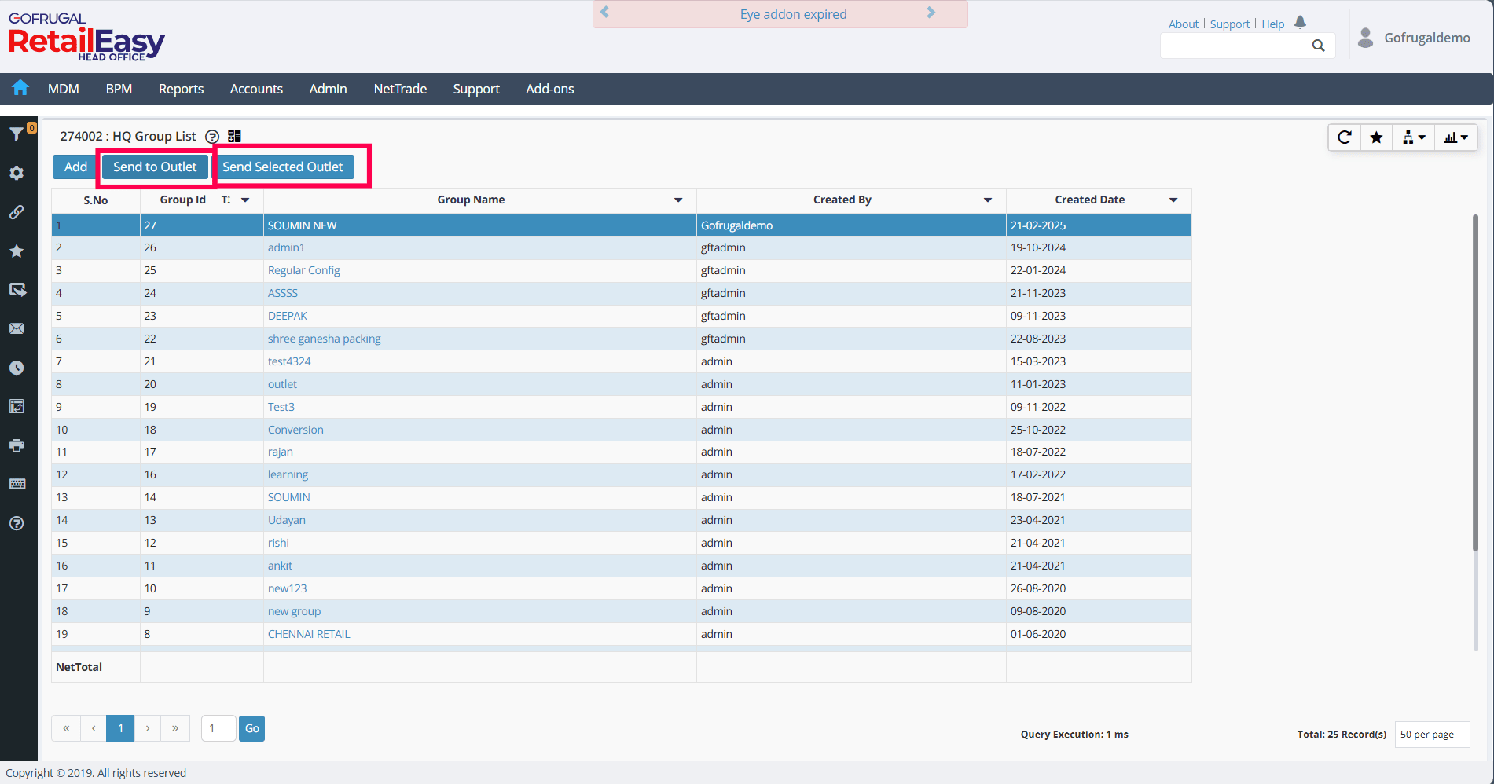The width and height of the screenshot is (1494, 784).
Task: Open the MDM menu
Action: click(x=64, y=89)
